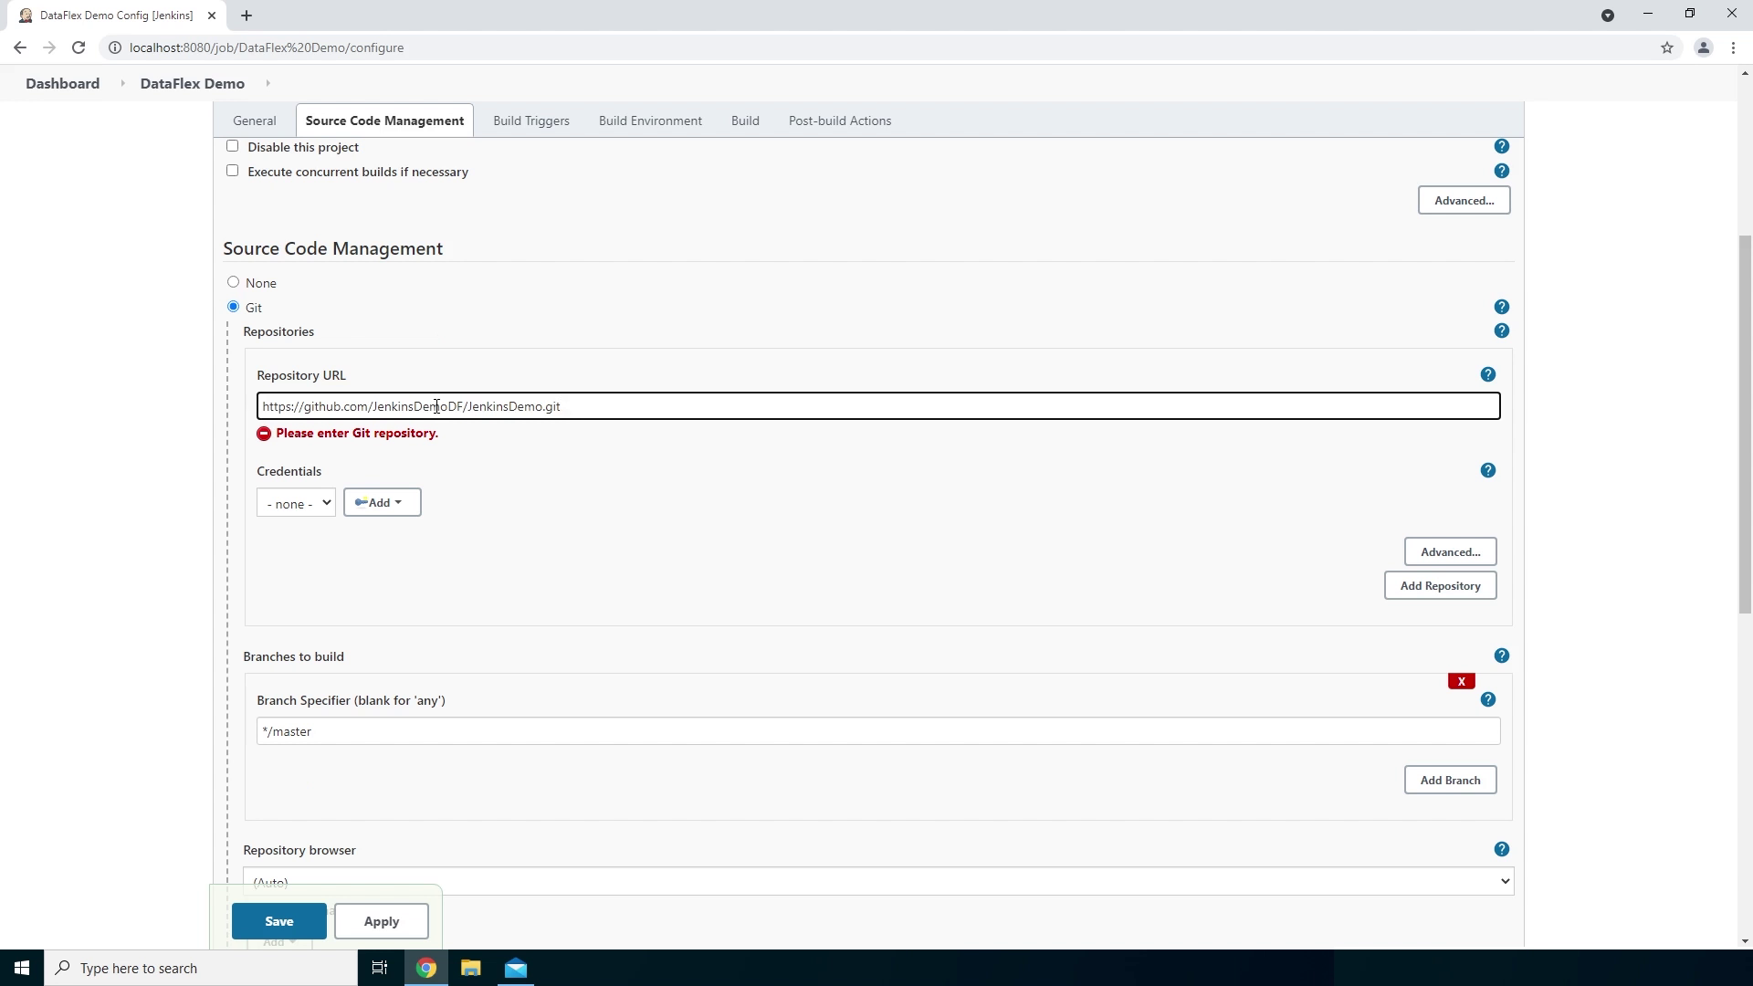Click help icon beside Git option

(1502, 307)
